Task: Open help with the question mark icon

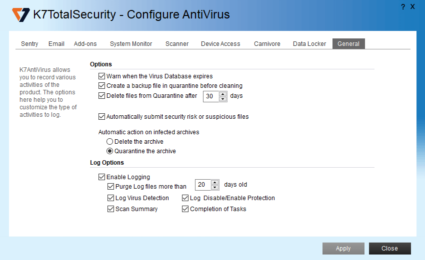Action: [x=403, y=7]
